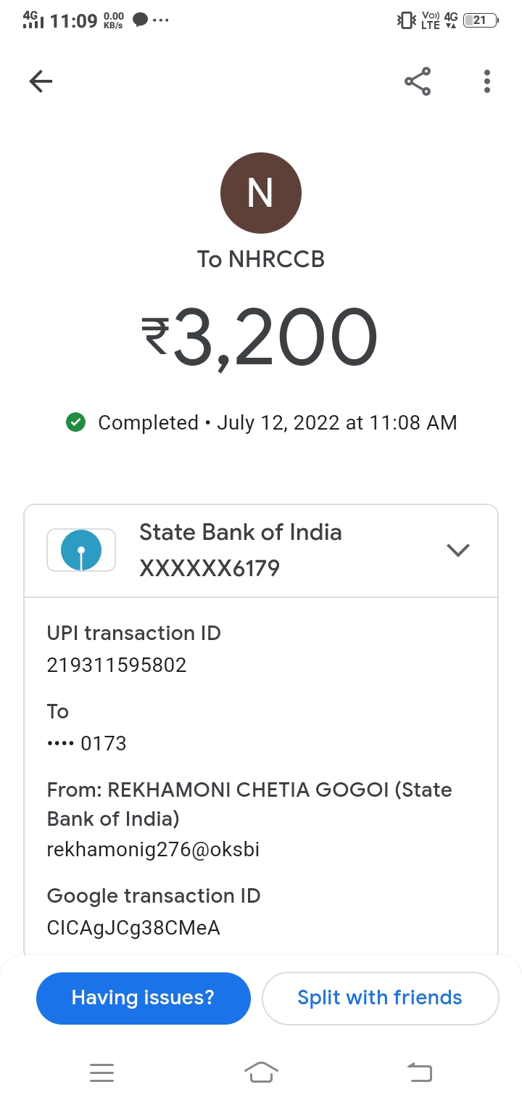
Task: Tap the brown NHRCCB avatar circle
Action: point(261,192)
